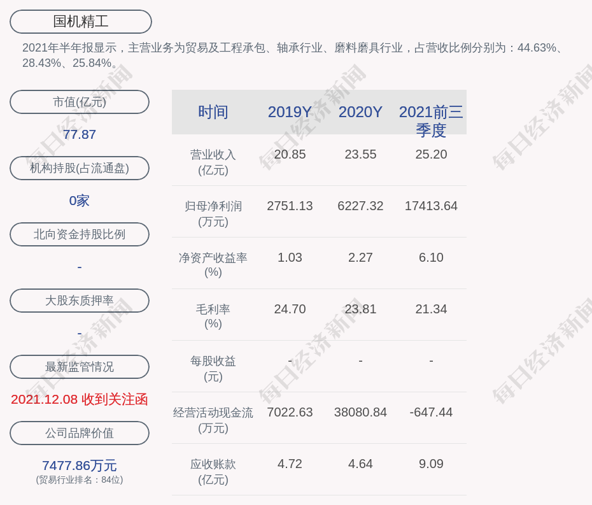
Task: Select the 时间 column header
Action: click(x=213, y=112)
